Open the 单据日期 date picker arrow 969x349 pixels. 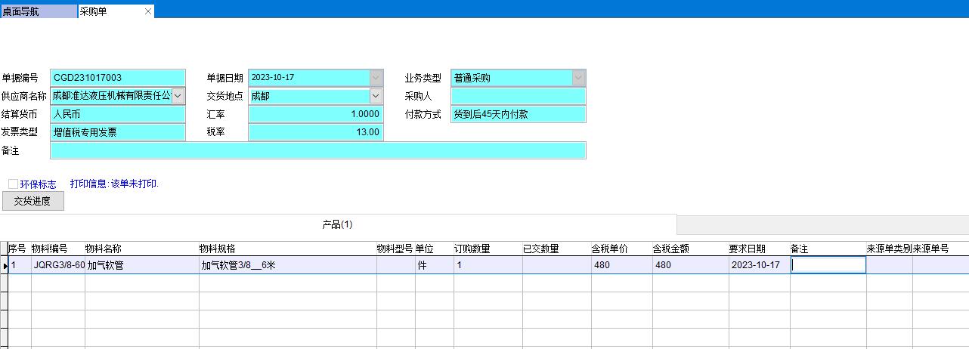click(376, 78)
